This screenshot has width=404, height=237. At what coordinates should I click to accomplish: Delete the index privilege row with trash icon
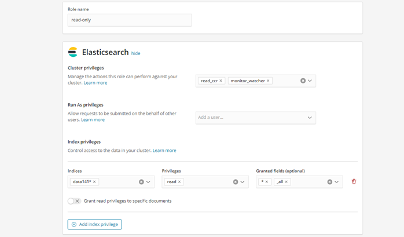354,181
